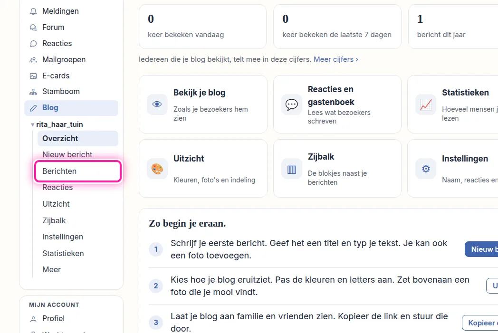The width and height of the screenshot is (498, 333).
Task: Open the Statistieken card title
Action: (465, 93)
